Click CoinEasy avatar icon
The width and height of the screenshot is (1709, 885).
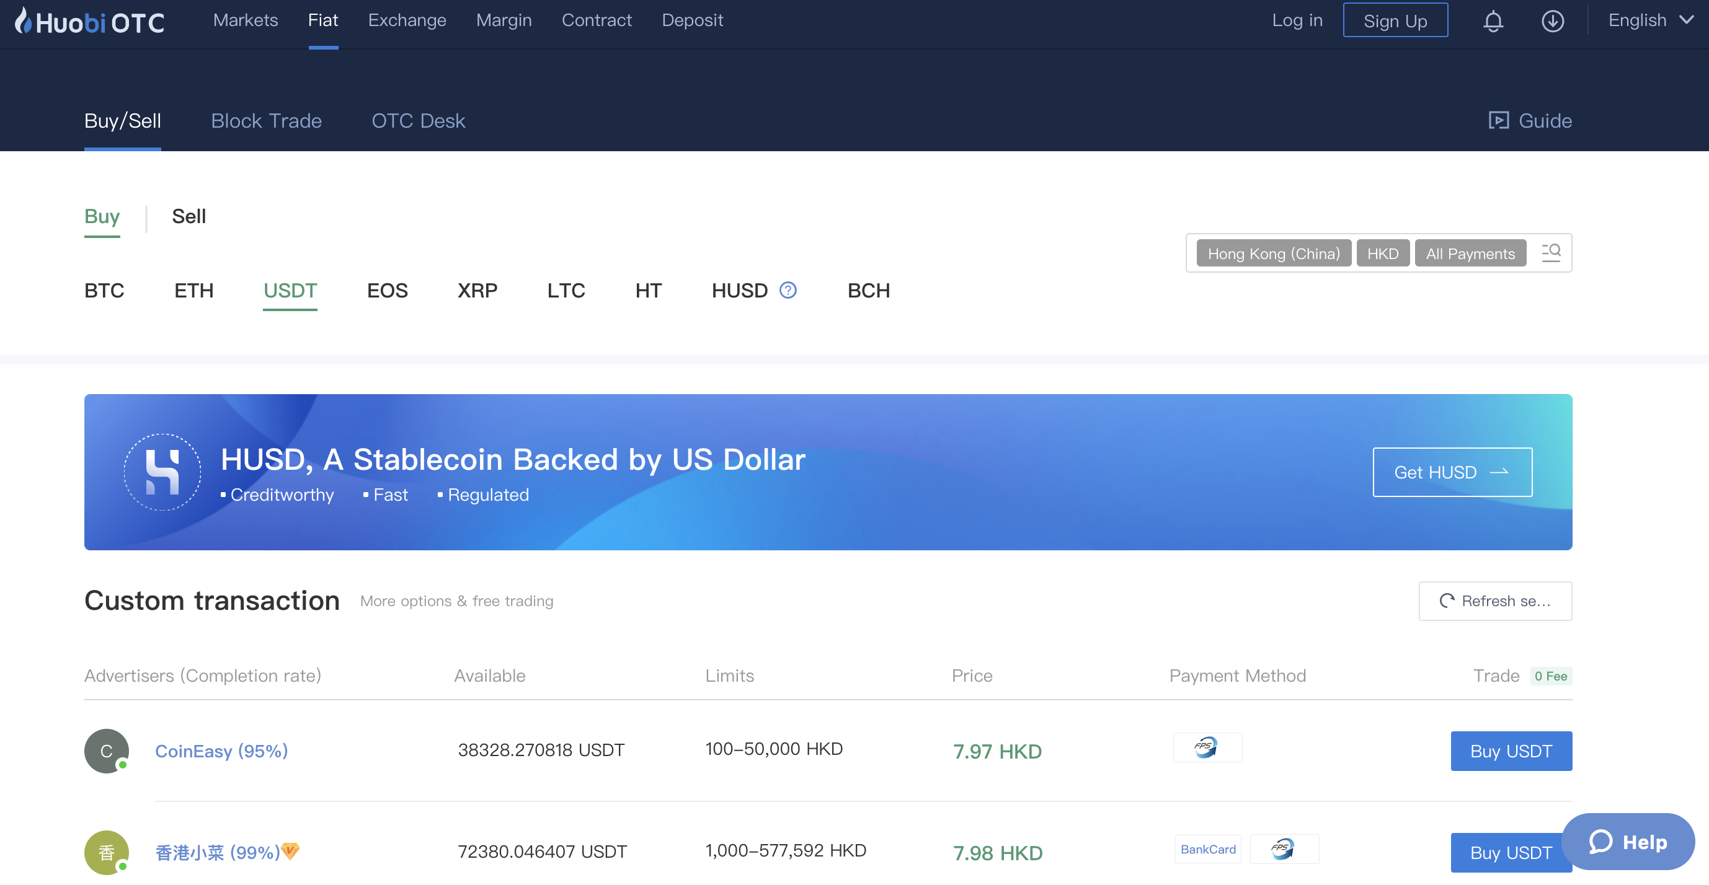(x=106, y=751)
